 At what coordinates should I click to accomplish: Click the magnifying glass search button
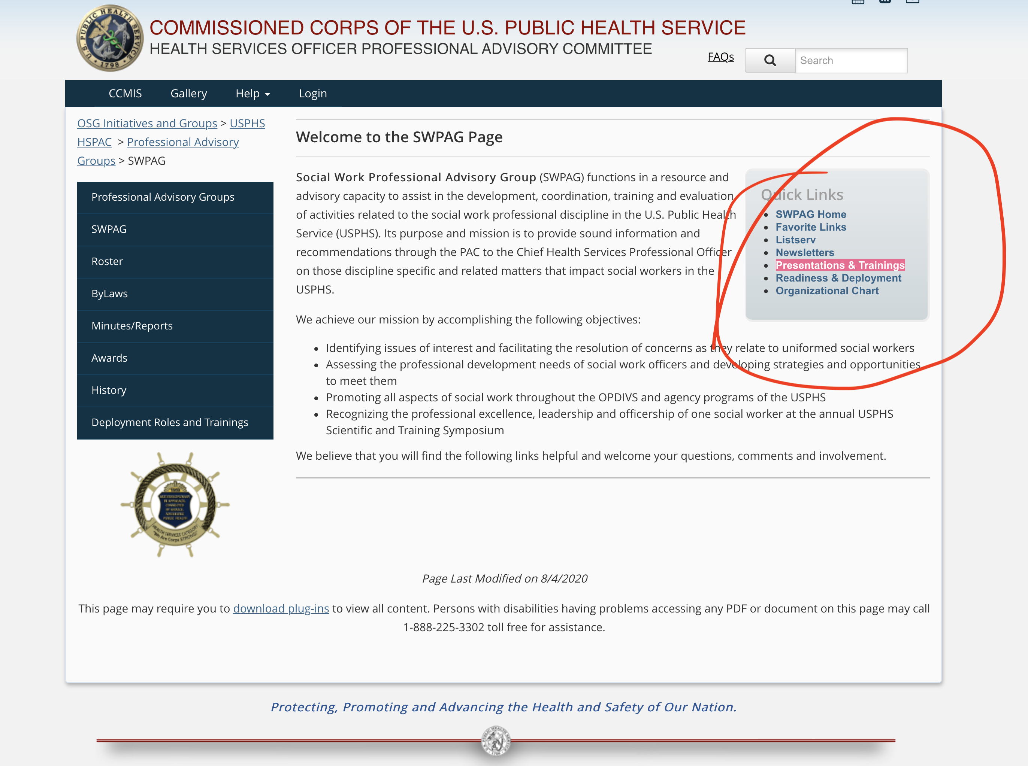tap(770, 60)
